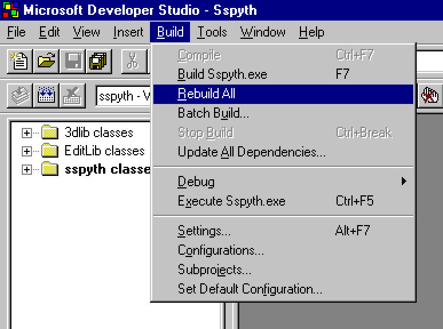Open the sspyth project configuration combo box
The width and height of the screenshot is (443, 329).
[x=123, y=96]
